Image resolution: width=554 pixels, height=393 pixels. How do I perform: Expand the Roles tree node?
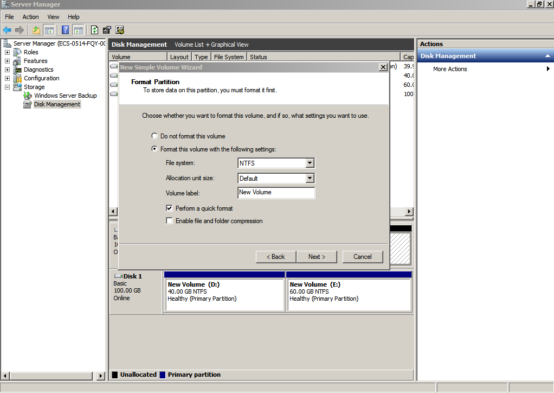(7, 52)
